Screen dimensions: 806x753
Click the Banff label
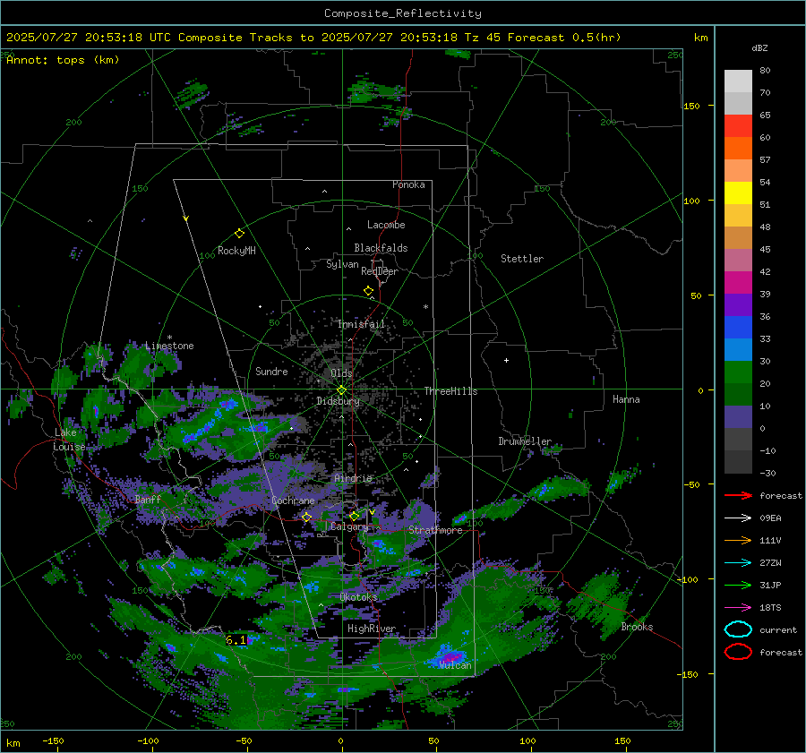click(148, 499)
